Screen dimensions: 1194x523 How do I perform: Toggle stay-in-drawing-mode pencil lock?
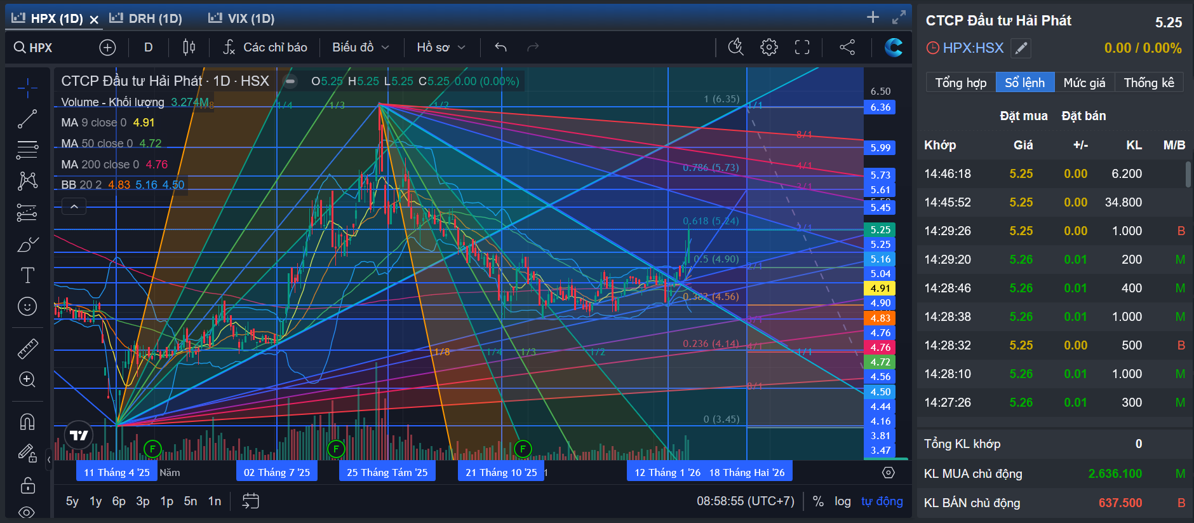click(x=27, y=453)
